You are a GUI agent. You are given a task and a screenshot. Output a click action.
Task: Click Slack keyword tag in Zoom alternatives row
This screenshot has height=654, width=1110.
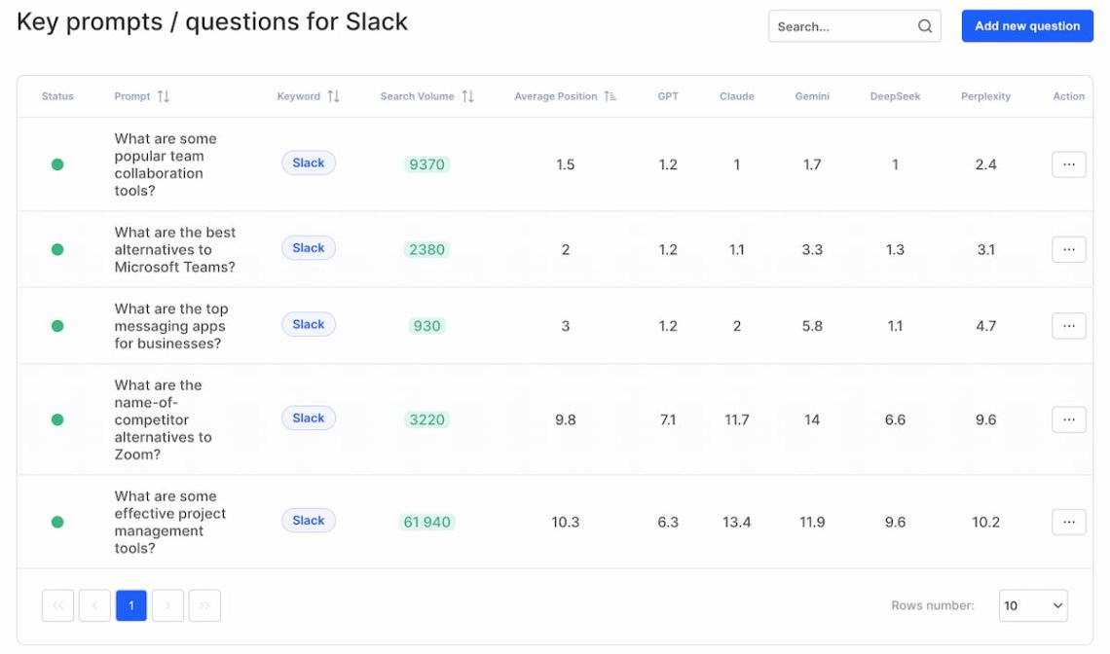point(309,418)
